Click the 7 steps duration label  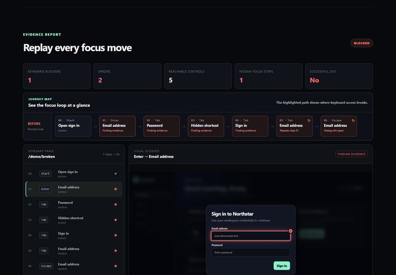(x=111, y=154)
